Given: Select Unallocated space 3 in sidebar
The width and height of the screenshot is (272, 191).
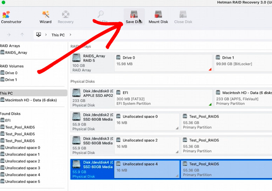Looking at the screenshot, I should (20, 168).
